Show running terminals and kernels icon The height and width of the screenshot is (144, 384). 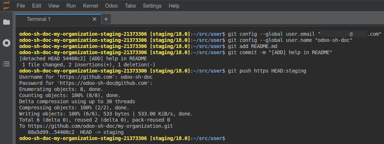click(x=7, y=43)
